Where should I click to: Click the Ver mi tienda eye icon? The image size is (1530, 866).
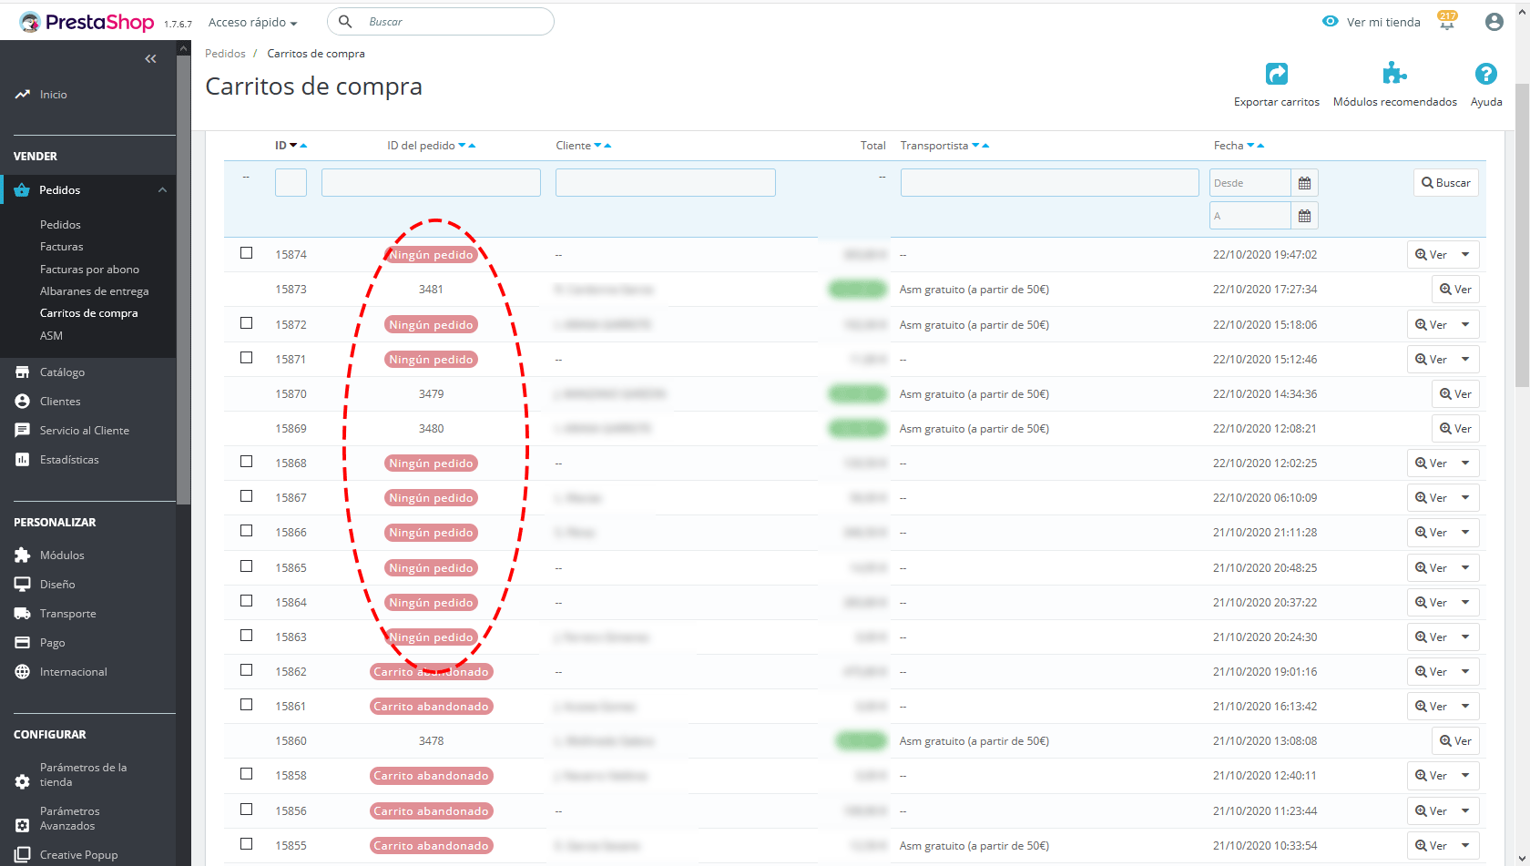click(x=1331, y=22)
